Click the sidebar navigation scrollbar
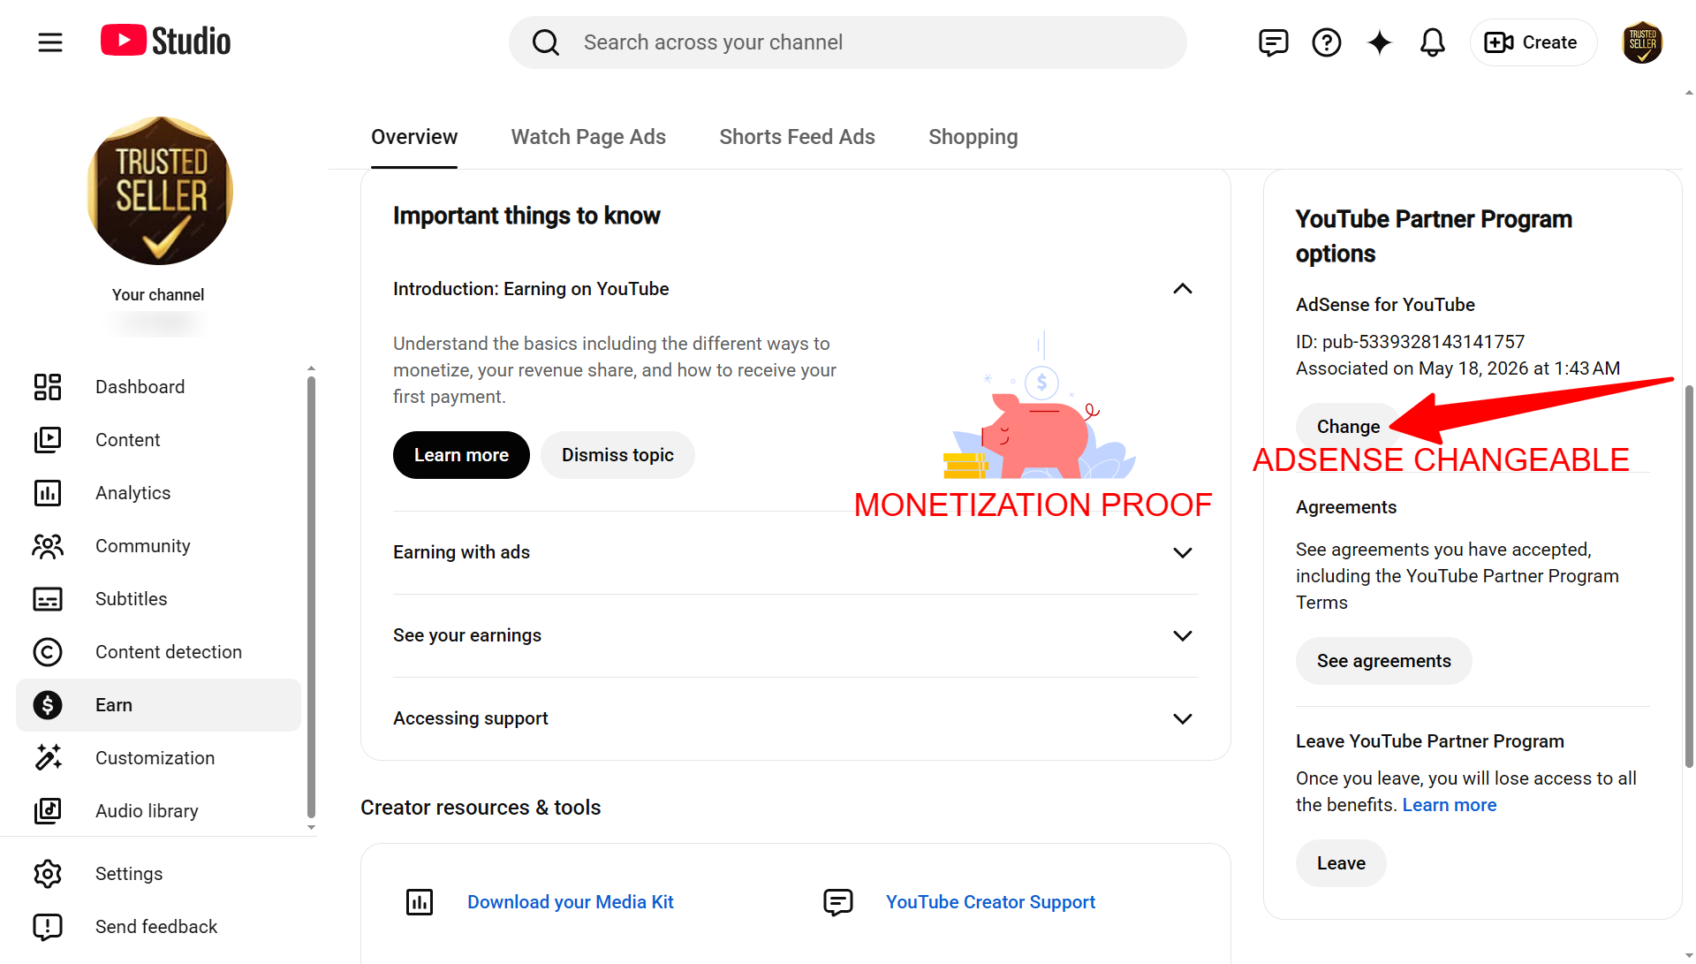Viewport: 1696px width, 964px height. coord(311,598)
